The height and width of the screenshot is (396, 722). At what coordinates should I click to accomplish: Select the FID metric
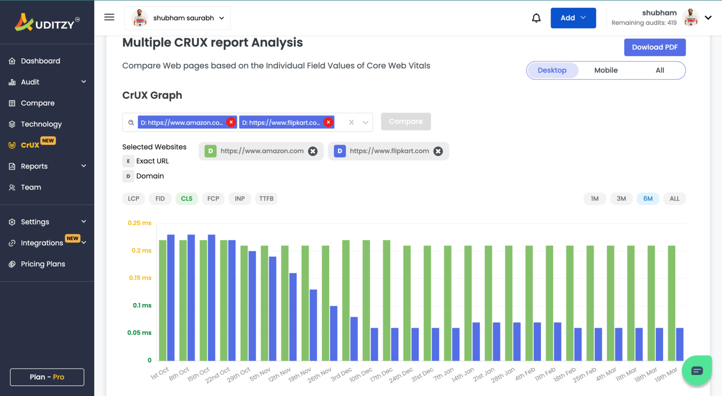click(x=160, y=198)
